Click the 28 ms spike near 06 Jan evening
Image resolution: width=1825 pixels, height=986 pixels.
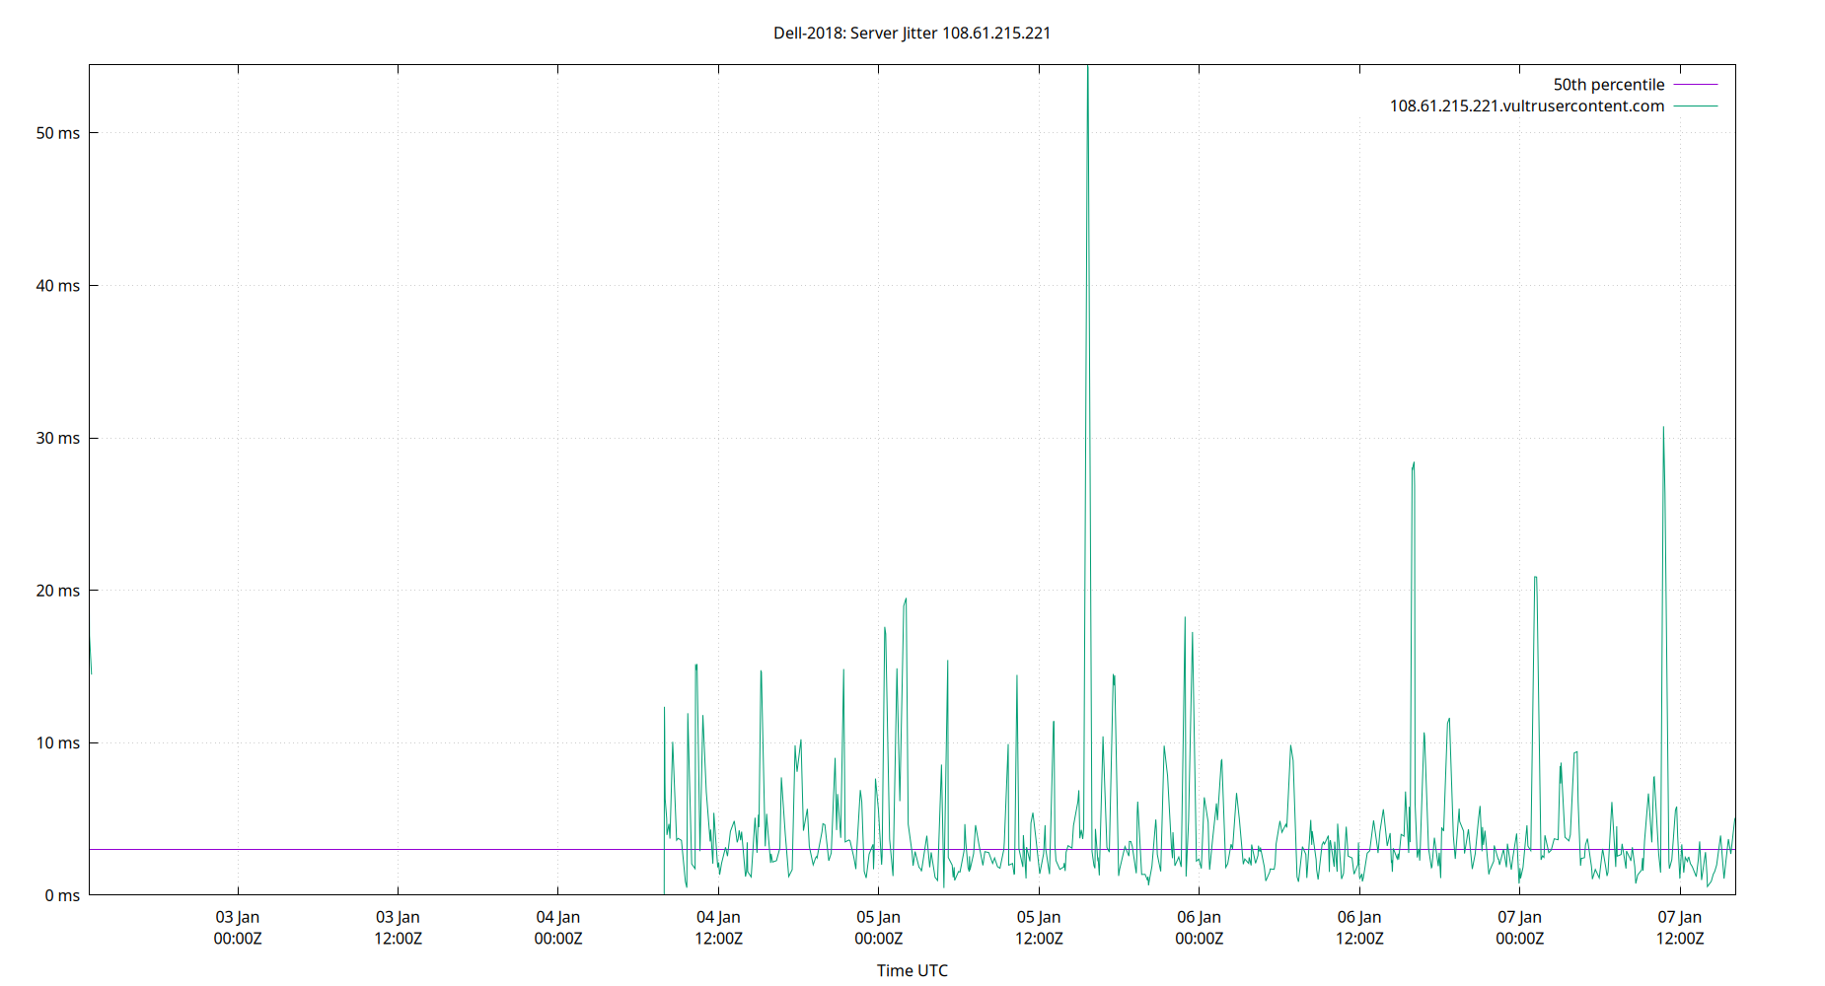click(x=1414, y=463)
